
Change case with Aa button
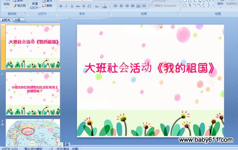[97, 6]
